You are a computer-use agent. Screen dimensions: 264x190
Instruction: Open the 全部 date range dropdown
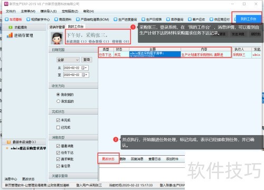coord(68,60)
